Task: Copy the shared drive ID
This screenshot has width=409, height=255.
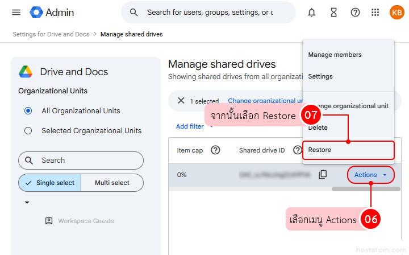Action: coord(323,175)
